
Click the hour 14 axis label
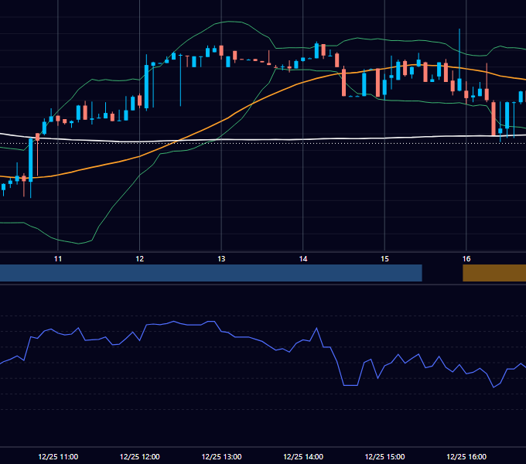click(303, 259)
